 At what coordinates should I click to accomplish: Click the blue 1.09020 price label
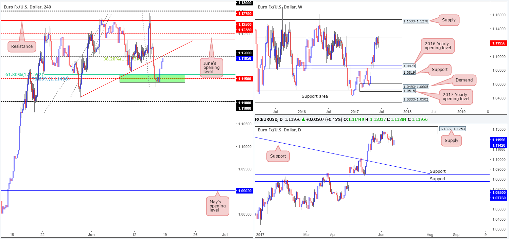245,191
